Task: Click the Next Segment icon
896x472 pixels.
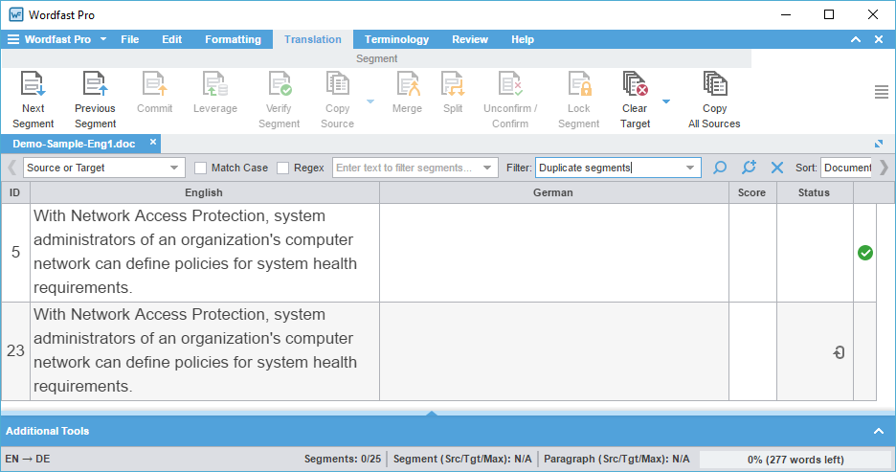Action: (x=34, y=85)
